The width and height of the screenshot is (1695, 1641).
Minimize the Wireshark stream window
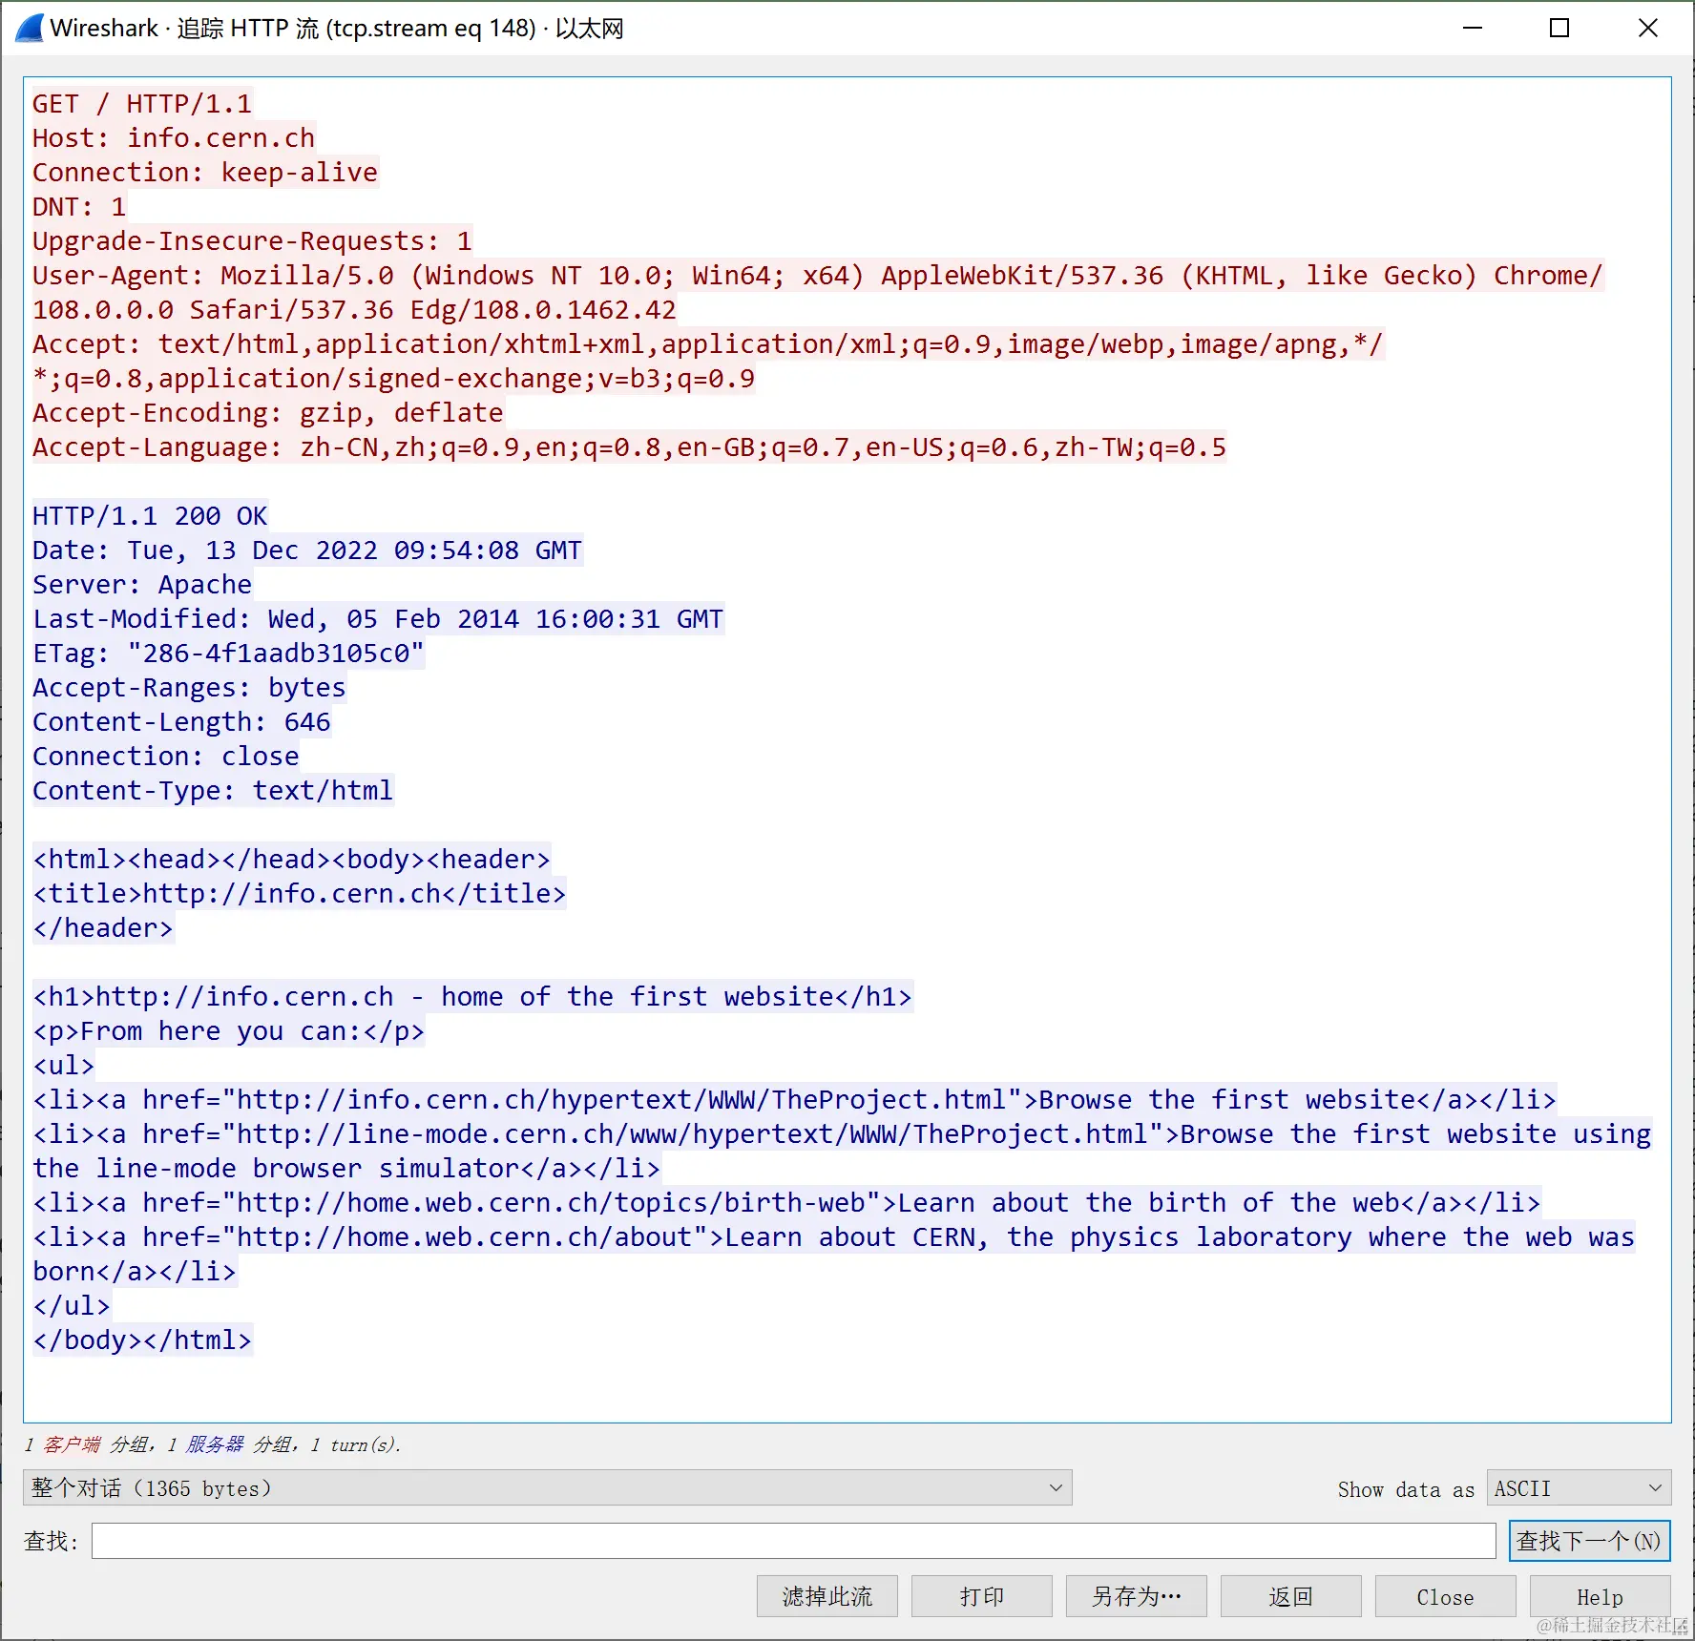tap(1473, 28)
